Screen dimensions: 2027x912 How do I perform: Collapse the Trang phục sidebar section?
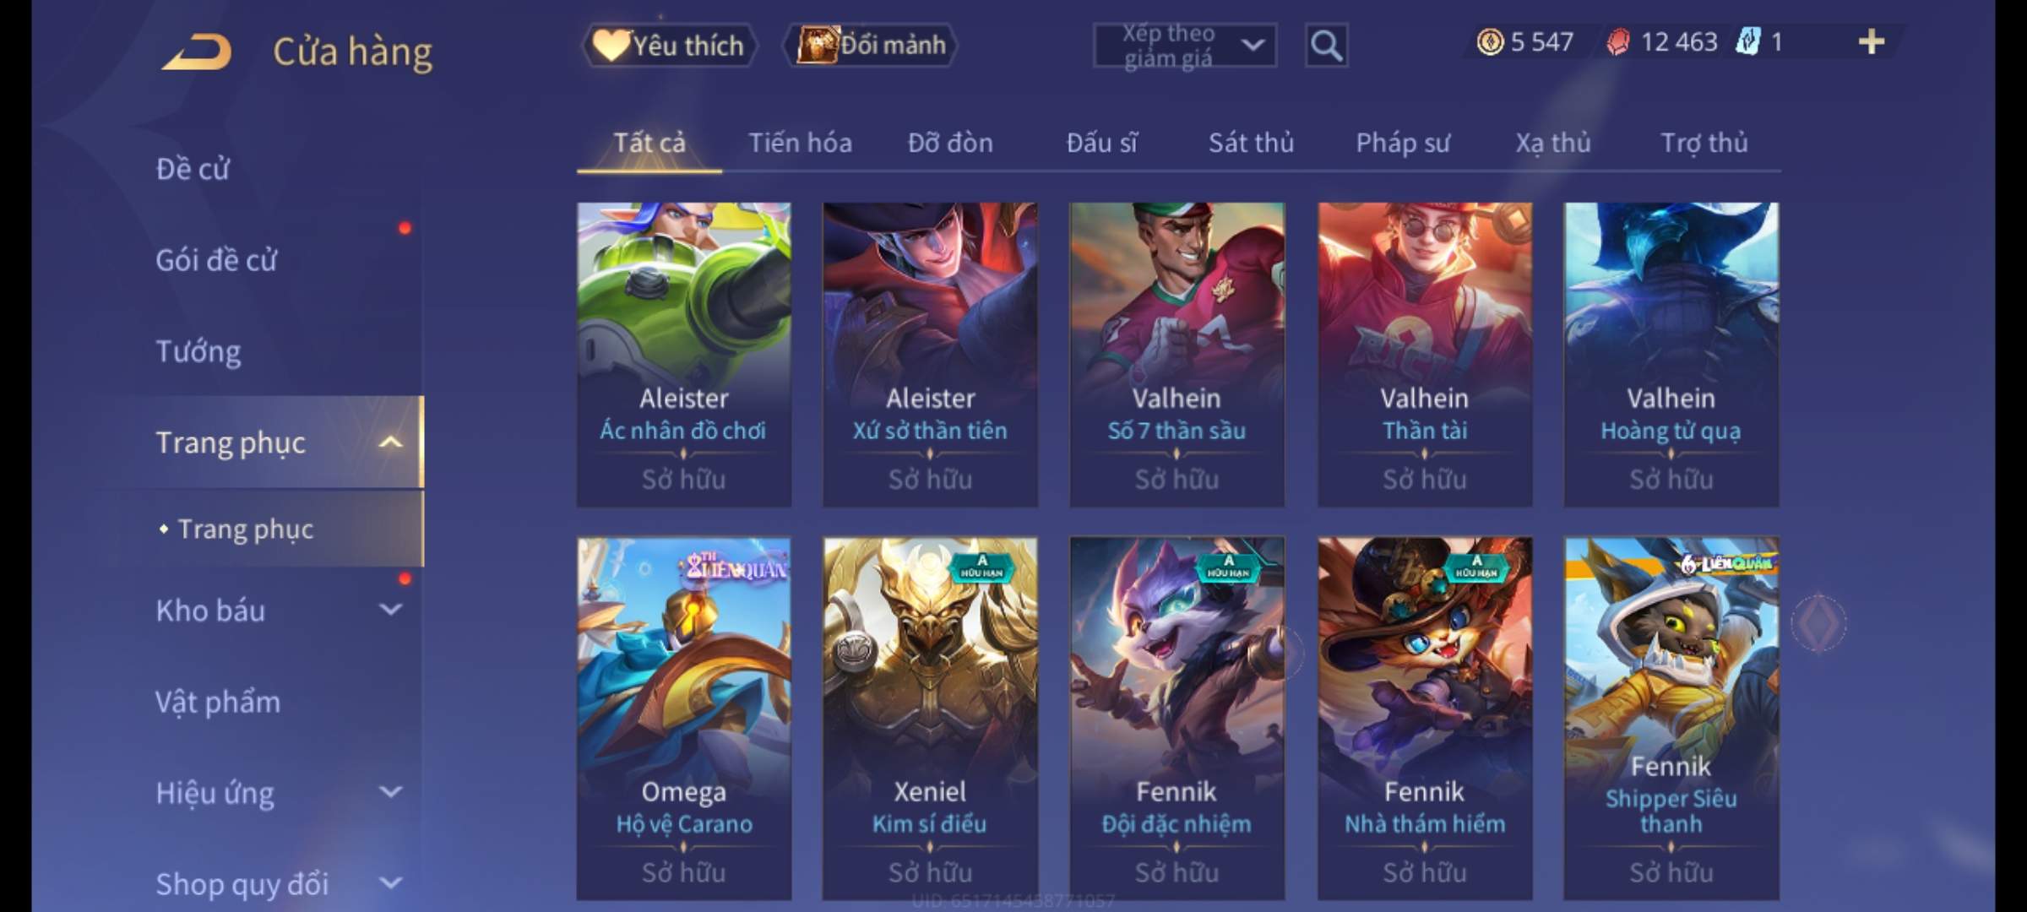tap(390, 442)
